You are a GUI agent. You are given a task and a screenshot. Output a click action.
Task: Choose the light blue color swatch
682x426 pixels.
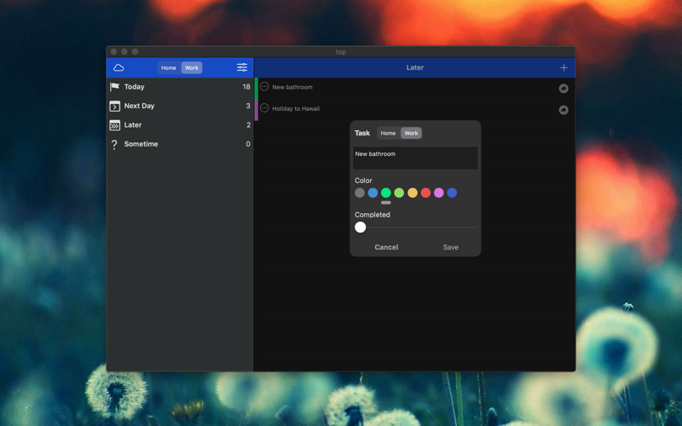point(373,193)
